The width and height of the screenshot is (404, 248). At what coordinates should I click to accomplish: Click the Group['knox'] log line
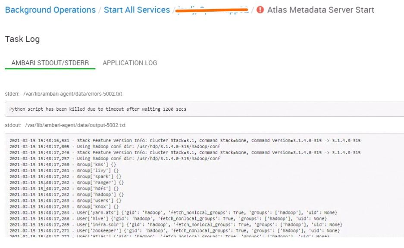(64, 206)
